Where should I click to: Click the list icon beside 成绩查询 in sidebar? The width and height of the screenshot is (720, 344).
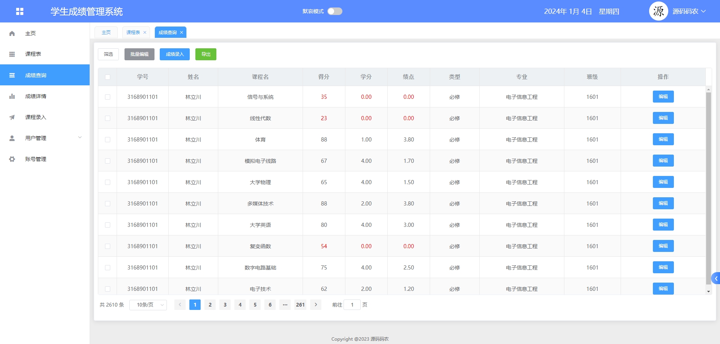(12, 75)
